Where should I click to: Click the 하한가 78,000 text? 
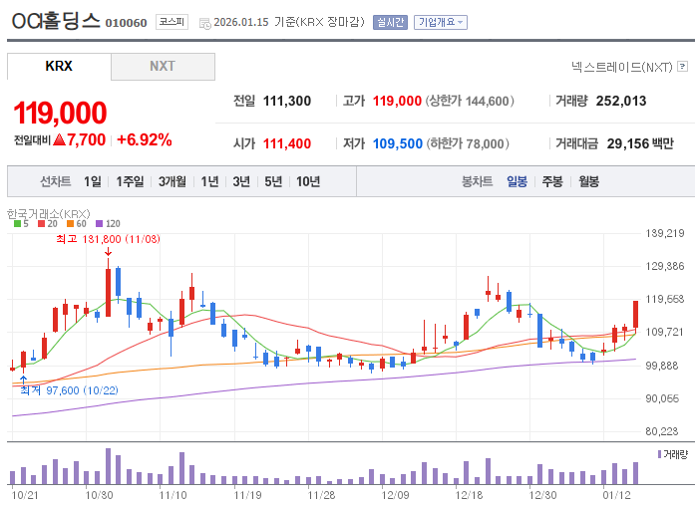click(x=468, y=143)
